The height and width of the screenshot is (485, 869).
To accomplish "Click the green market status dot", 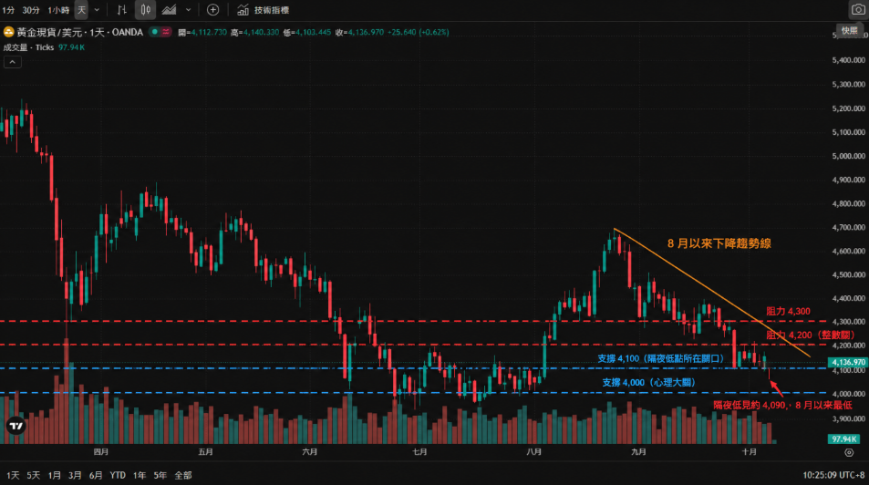I will coord(155,32).
